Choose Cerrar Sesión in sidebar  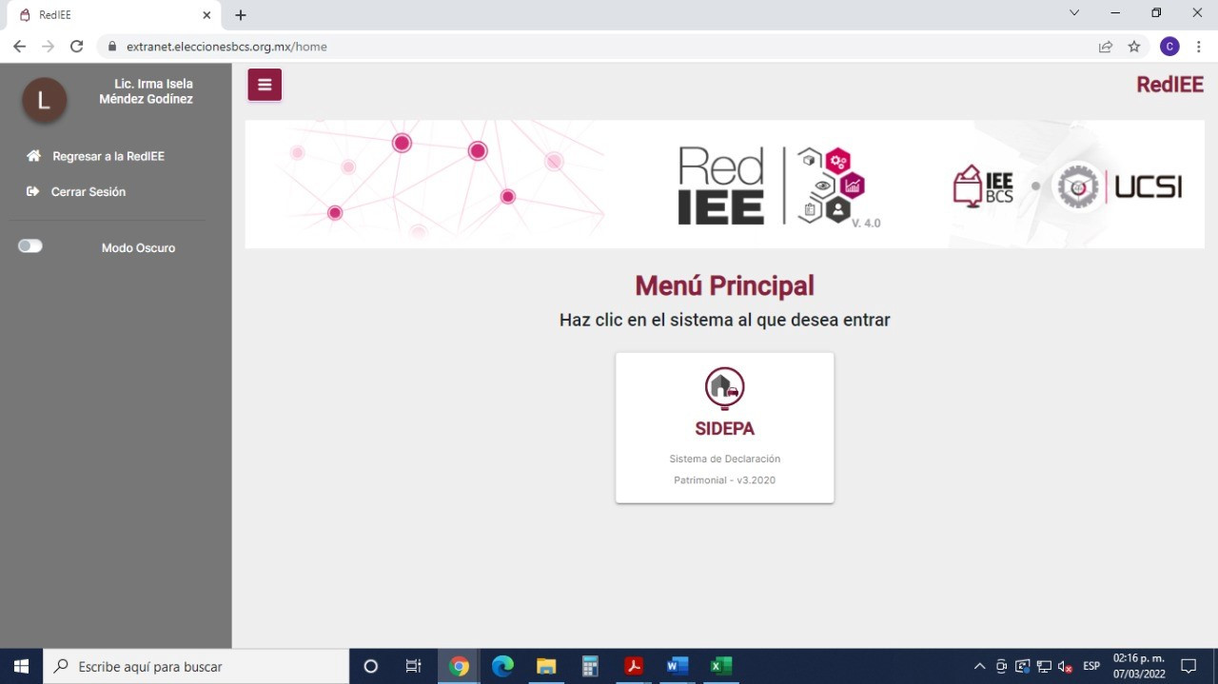88,192
